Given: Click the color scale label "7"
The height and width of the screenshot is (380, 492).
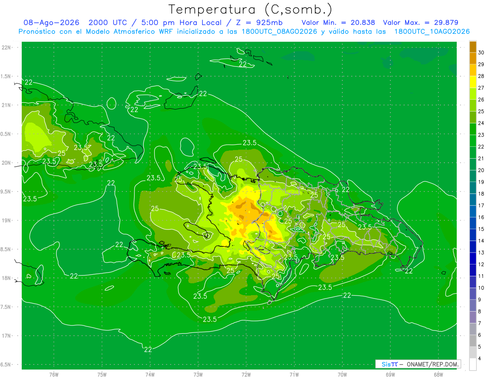Looking at the screenshot, I should (x=480, y=323).
